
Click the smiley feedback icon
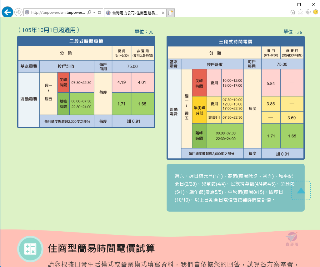(316, 12)
